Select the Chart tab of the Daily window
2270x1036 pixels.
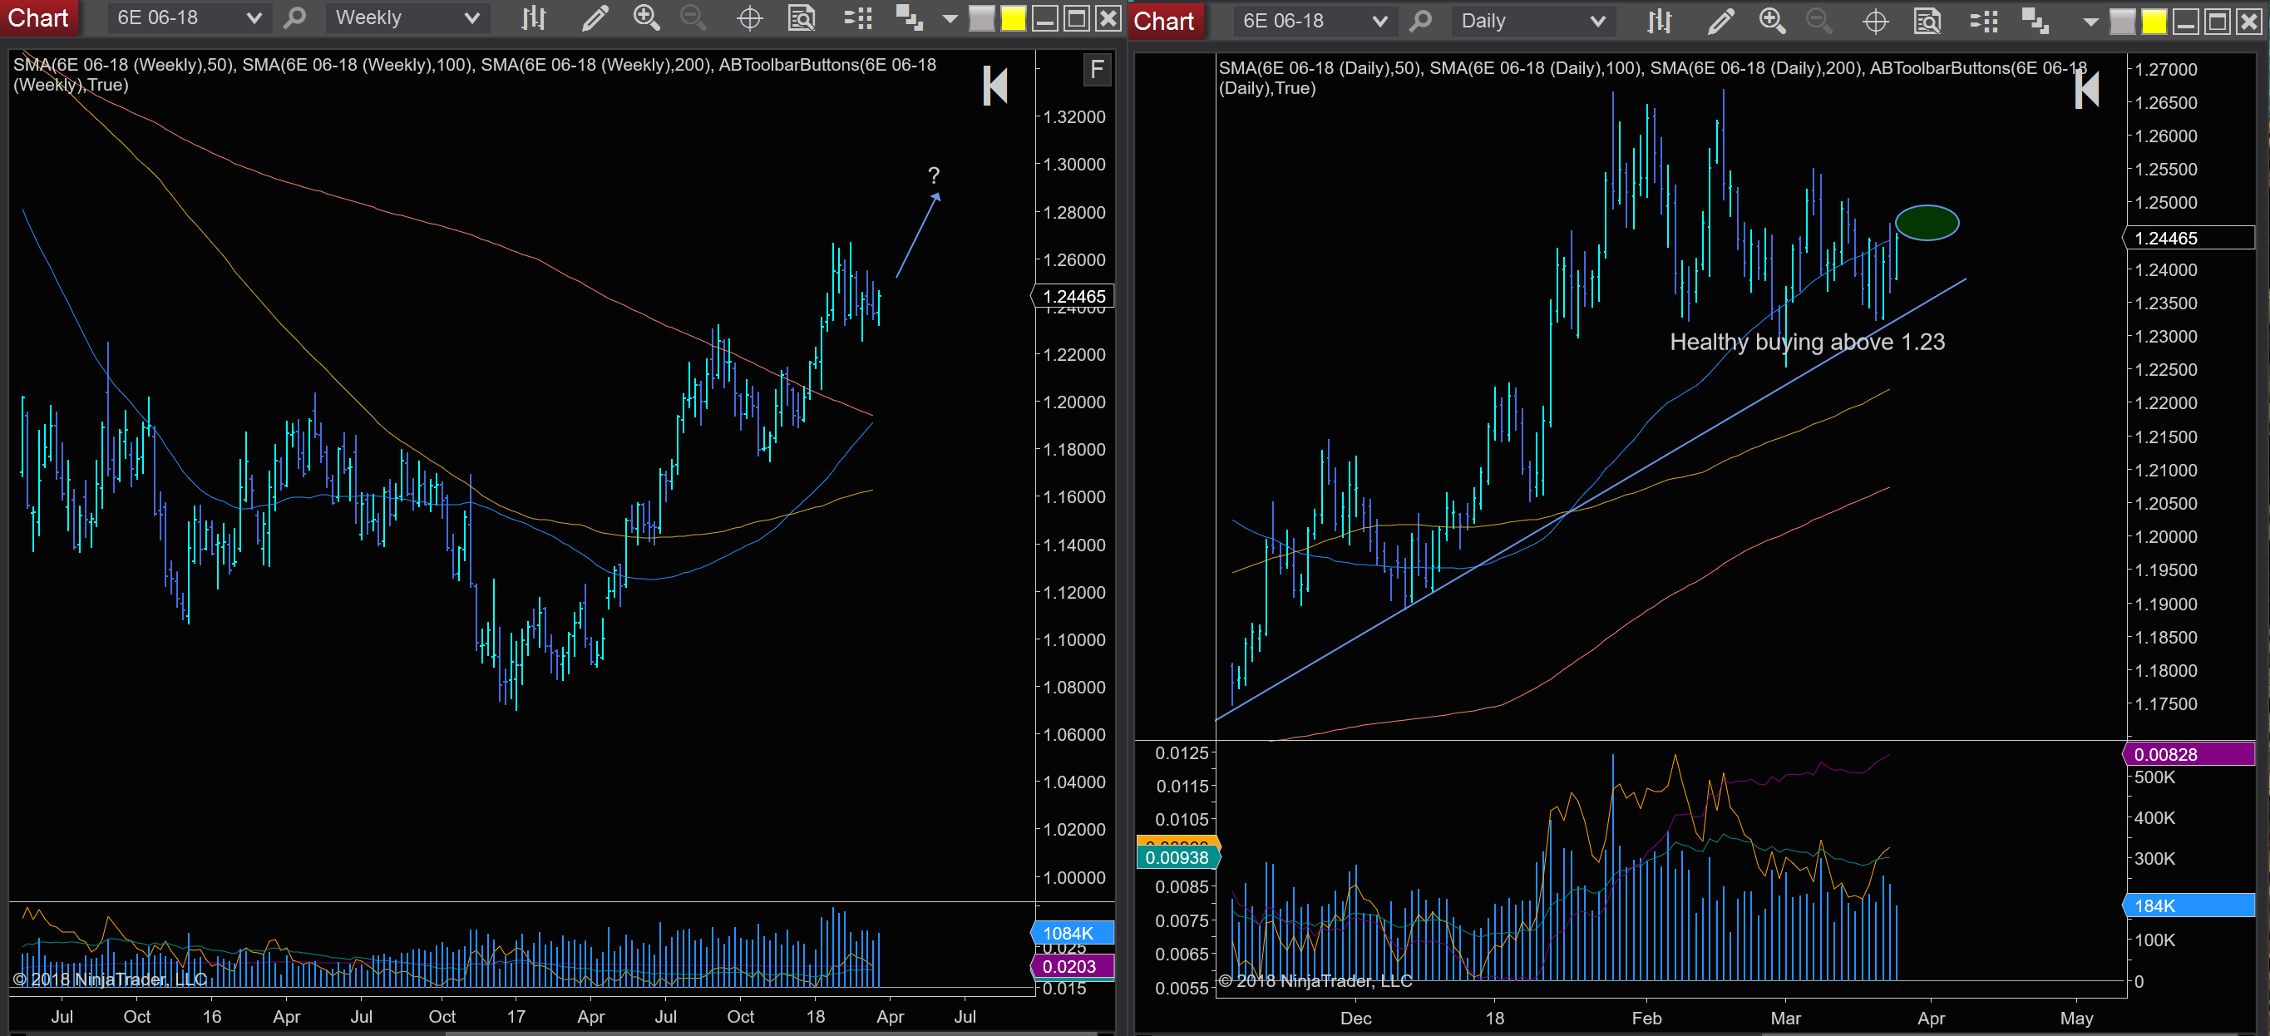coord(1164,21)
